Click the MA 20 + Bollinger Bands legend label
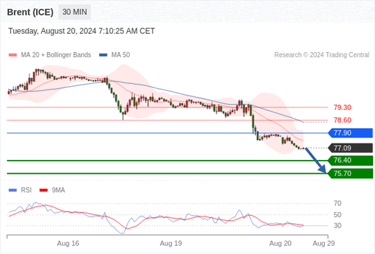Image resolution: width=375 pixels, height=254 pixels. (x=56, y=55)
